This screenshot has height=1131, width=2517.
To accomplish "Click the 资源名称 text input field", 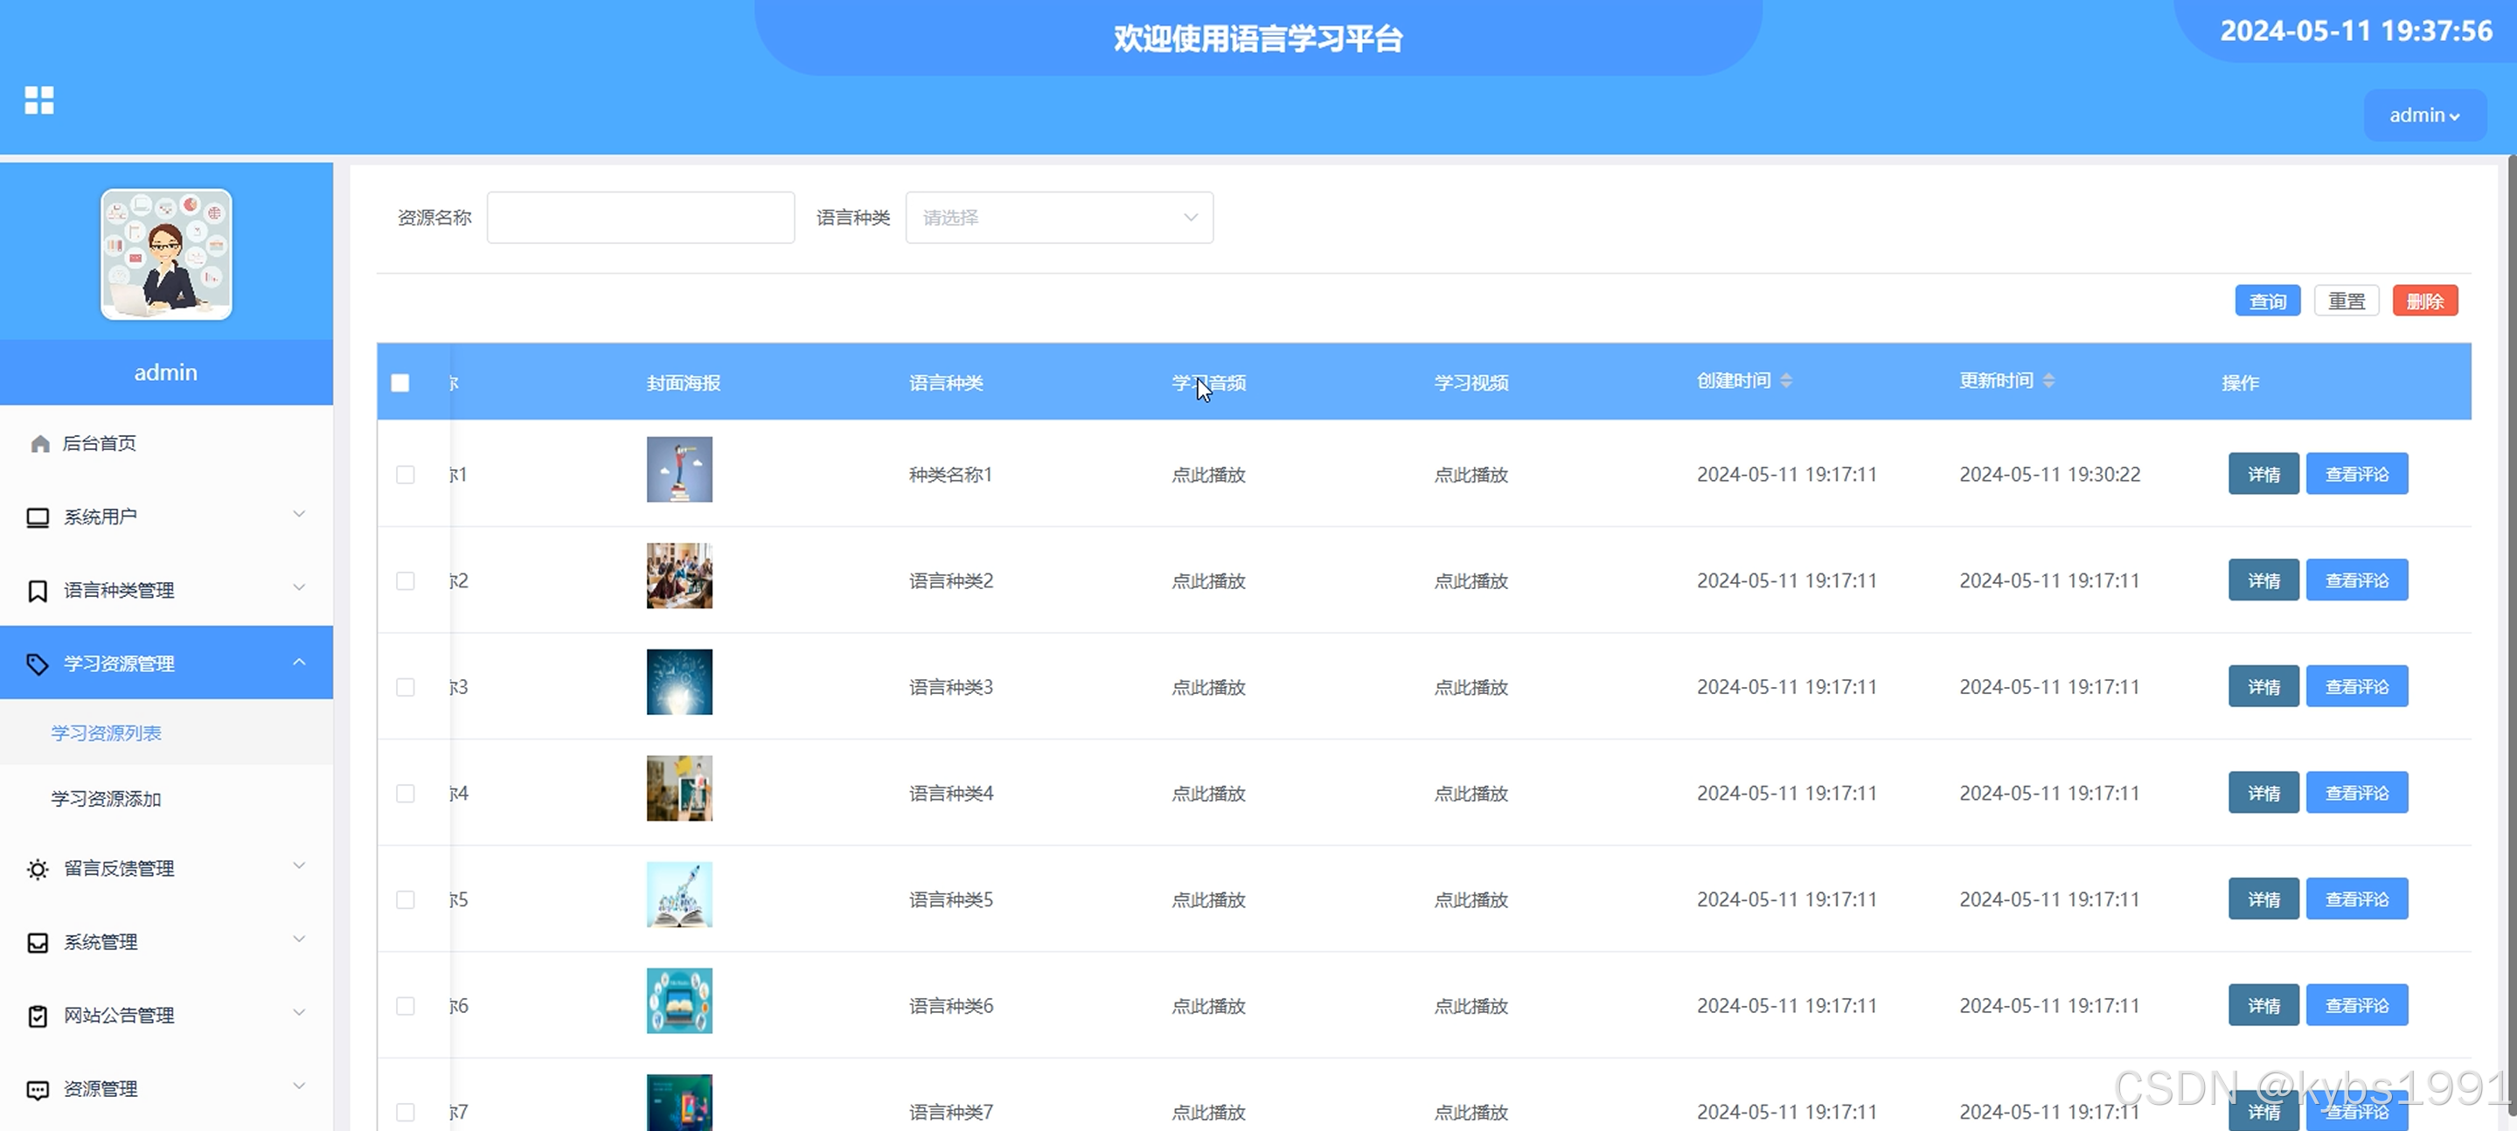I will click(641, 218).
